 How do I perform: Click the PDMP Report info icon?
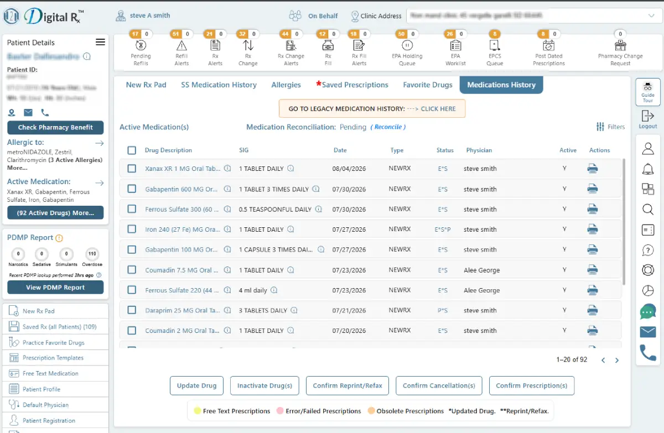pyautogui.click(x=59, y=238)
